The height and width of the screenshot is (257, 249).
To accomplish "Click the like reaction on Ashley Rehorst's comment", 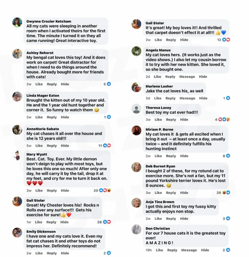I will [x=109, y=84].
